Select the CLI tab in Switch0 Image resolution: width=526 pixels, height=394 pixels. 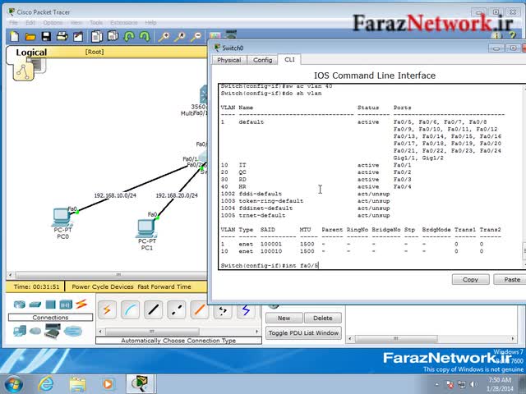pos(289,59)
